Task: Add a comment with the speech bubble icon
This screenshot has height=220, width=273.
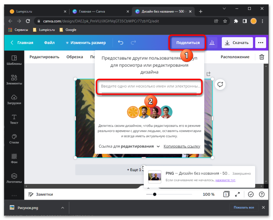Action: pos(220,84)
